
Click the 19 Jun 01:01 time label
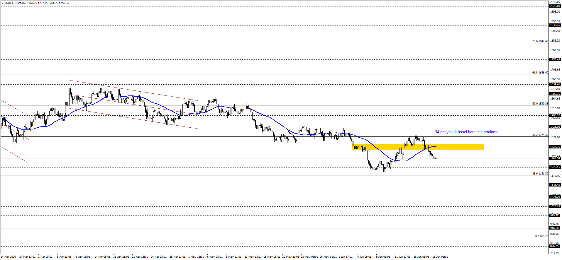click(440, 257)
